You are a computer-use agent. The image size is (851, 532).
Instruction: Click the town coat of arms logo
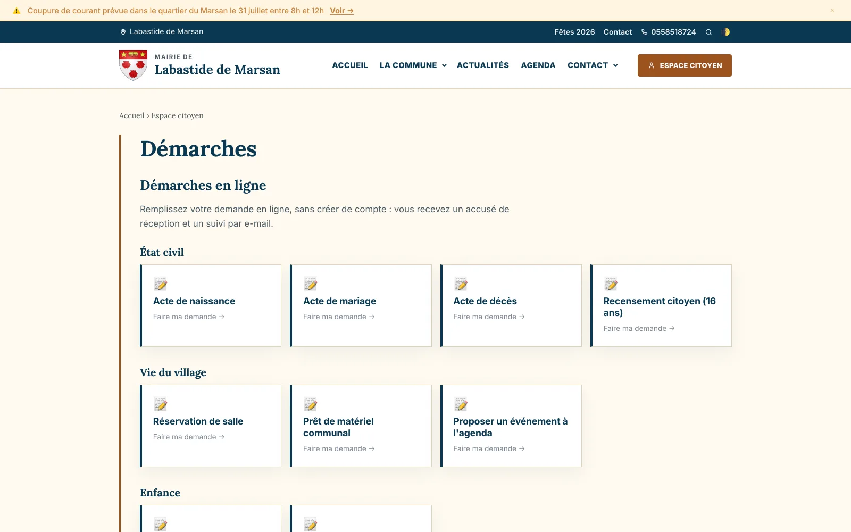133,65
